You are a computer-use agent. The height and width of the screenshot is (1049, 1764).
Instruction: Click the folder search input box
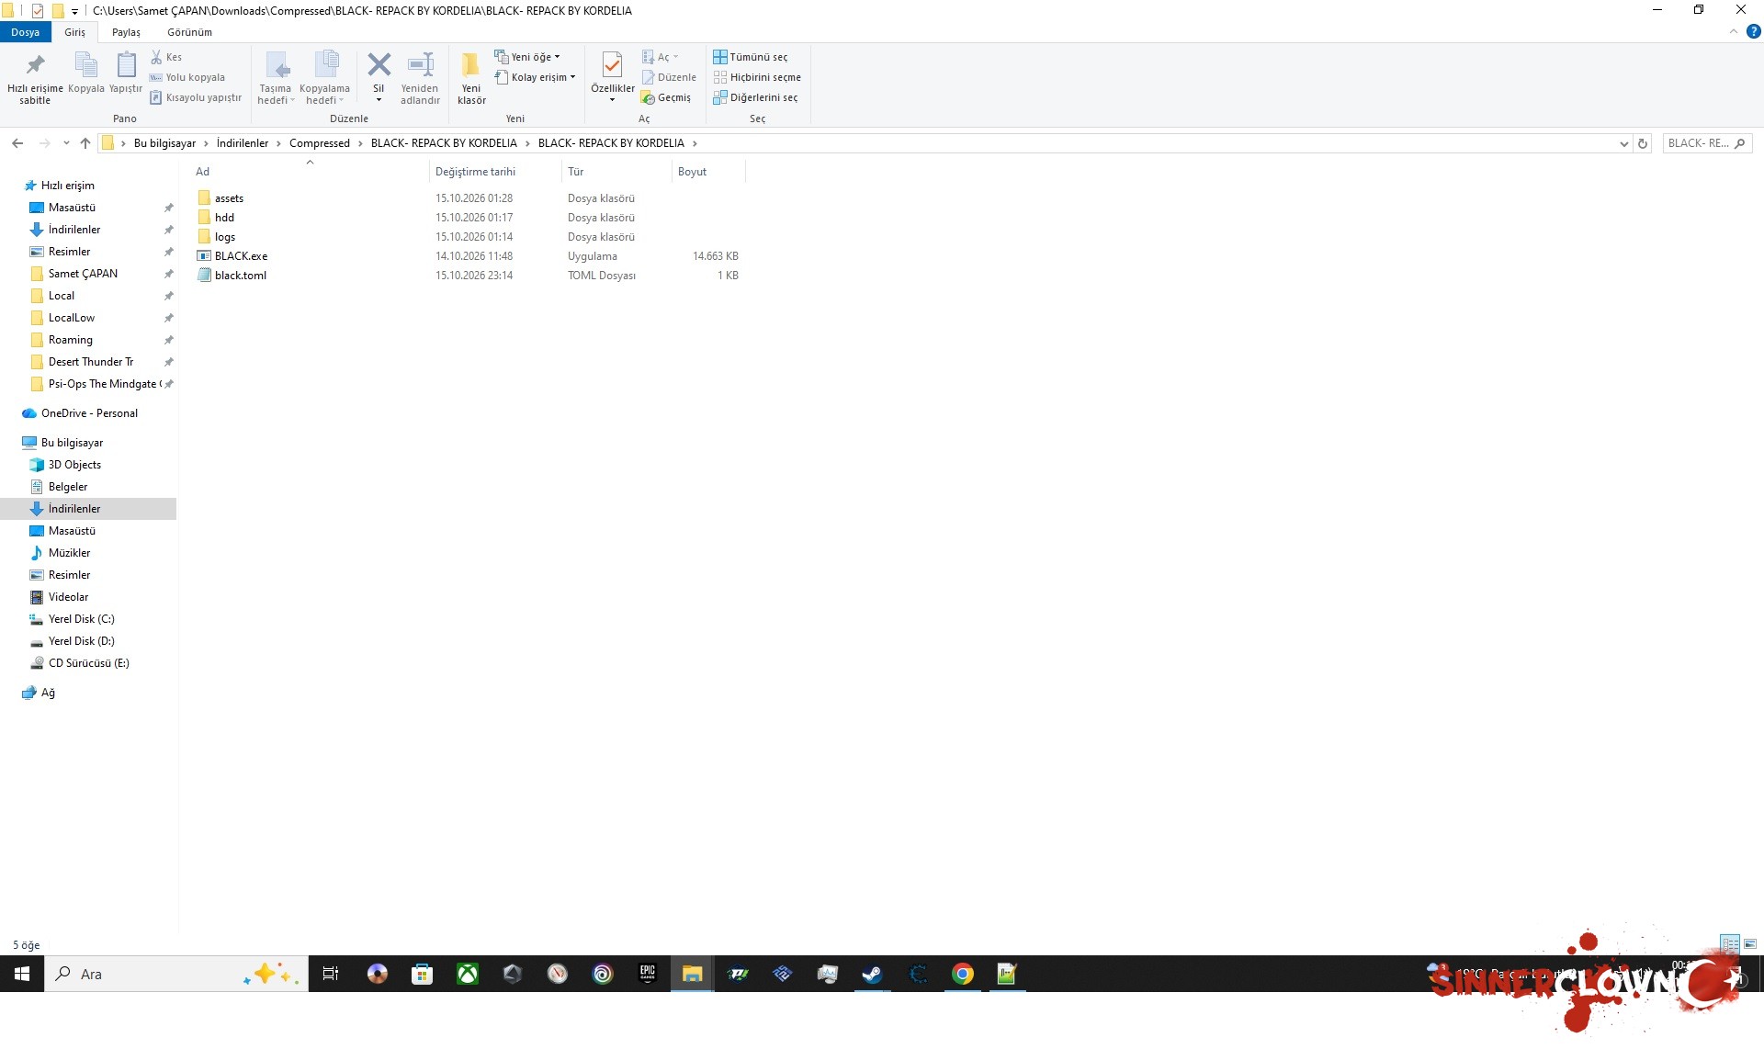[1706, 143]
